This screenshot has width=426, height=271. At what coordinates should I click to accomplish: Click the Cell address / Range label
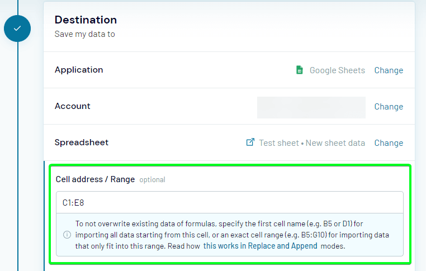tap(95, 179)
